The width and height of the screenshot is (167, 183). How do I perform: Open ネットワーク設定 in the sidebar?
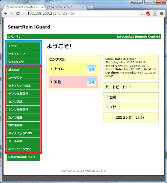(23, 149)
